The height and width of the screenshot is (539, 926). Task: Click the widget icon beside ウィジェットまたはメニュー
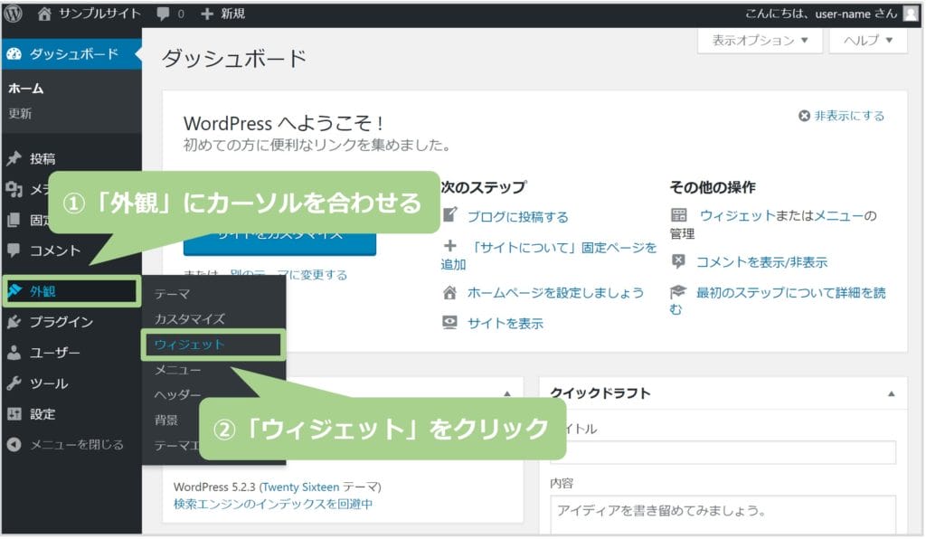pos(679,215)
